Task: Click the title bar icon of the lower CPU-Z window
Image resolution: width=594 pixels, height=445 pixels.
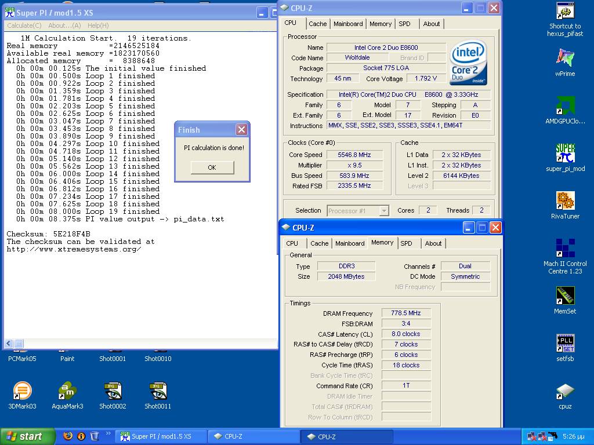Action: 286,227
